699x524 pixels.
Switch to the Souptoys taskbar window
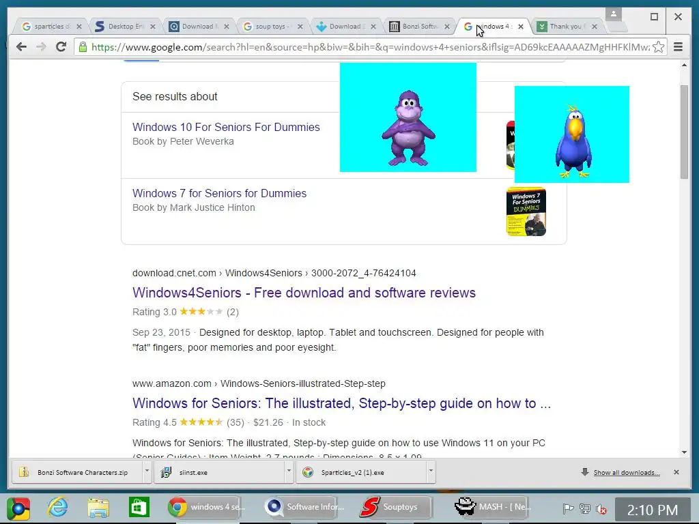click(x=395, y=507)
